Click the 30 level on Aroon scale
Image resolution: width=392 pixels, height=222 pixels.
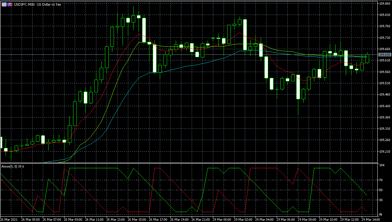382,200
